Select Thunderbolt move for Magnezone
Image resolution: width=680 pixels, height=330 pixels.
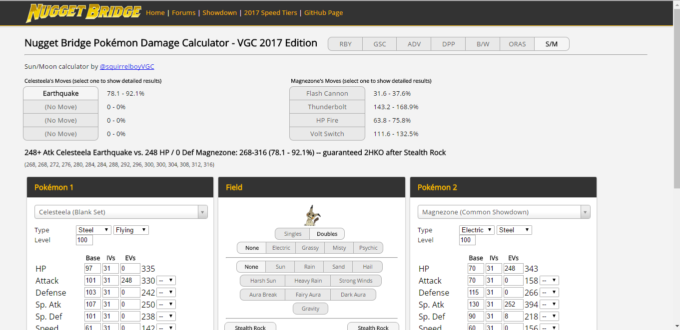click(x=327, y=107)
